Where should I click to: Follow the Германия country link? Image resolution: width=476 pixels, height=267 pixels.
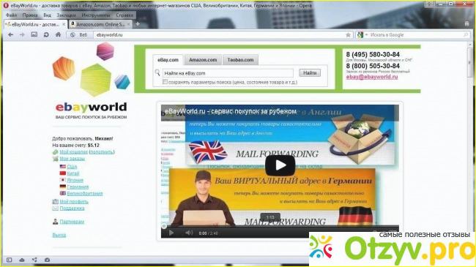78,187
